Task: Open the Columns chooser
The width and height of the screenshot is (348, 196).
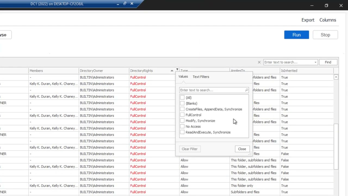Action: [328, 20]
